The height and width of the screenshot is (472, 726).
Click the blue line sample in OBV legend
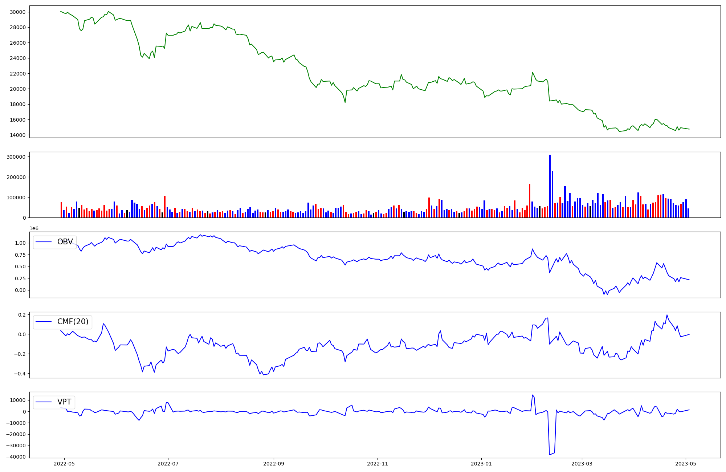click(44, 242)
